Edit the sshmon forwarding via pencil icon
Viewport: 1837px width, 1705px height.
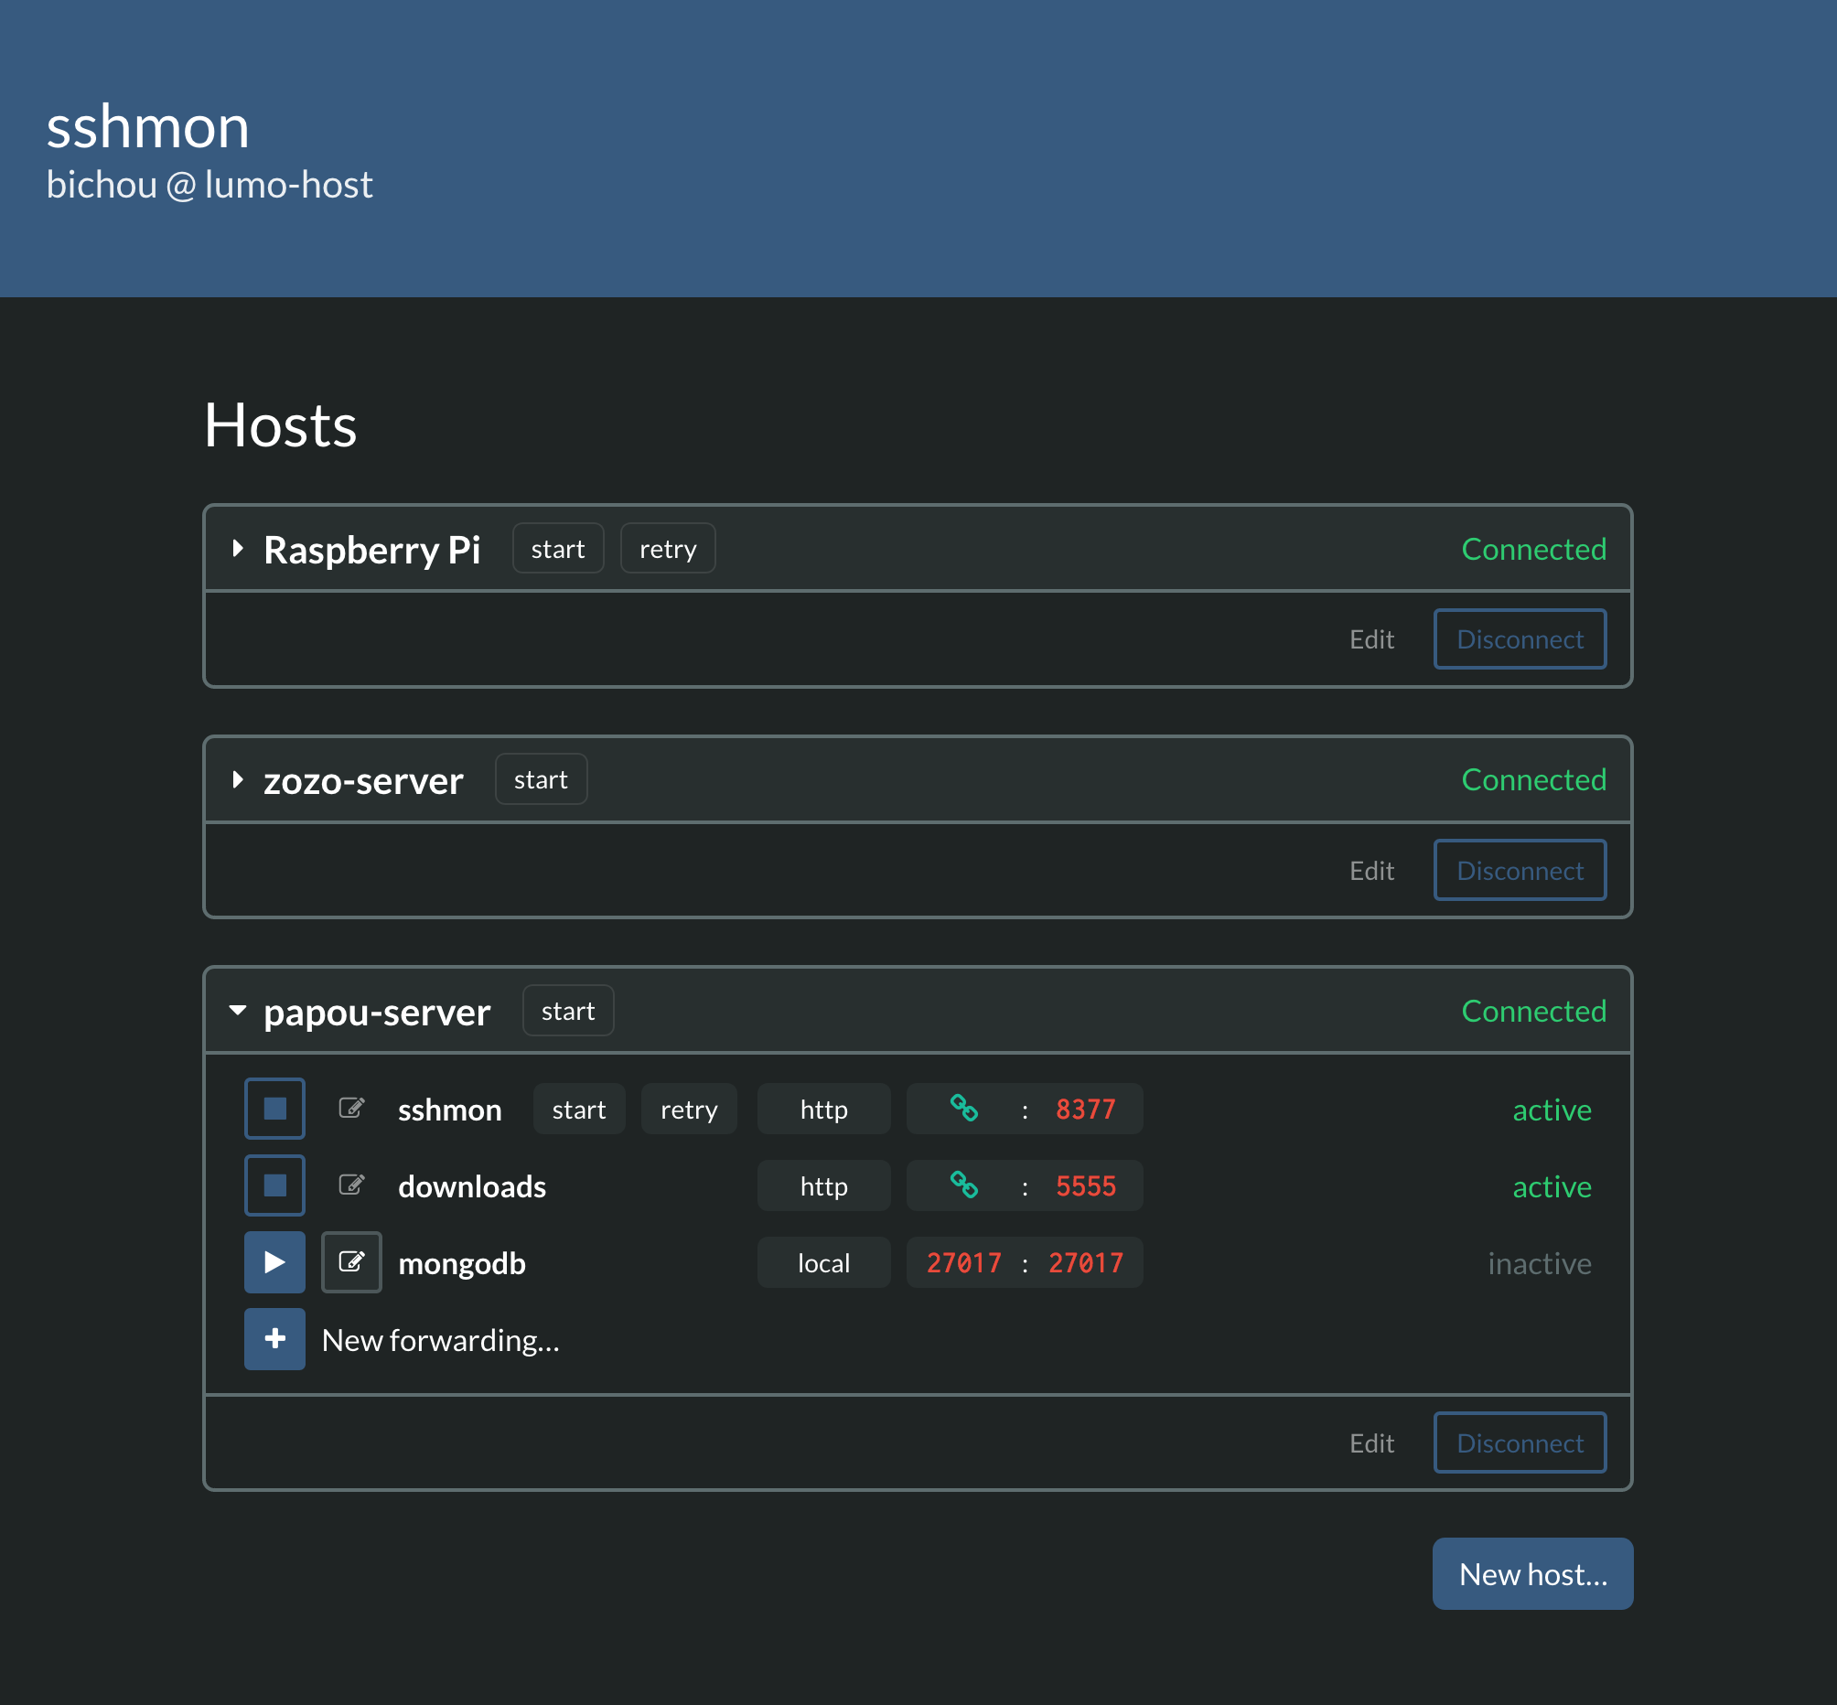[351, 1108]
